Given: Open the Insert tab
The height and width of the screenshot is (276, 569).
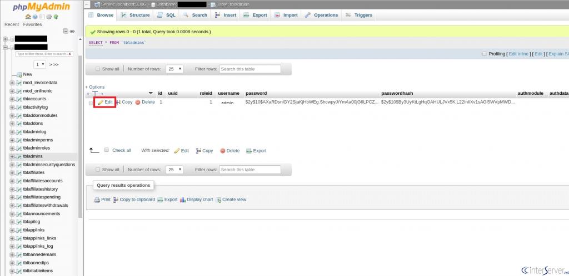Looking at the screenshot, I should coord(226,15).
